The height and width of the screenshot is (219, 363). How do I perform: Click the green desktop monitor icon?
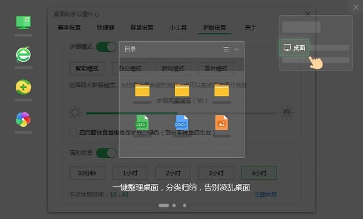coord(24,22)
